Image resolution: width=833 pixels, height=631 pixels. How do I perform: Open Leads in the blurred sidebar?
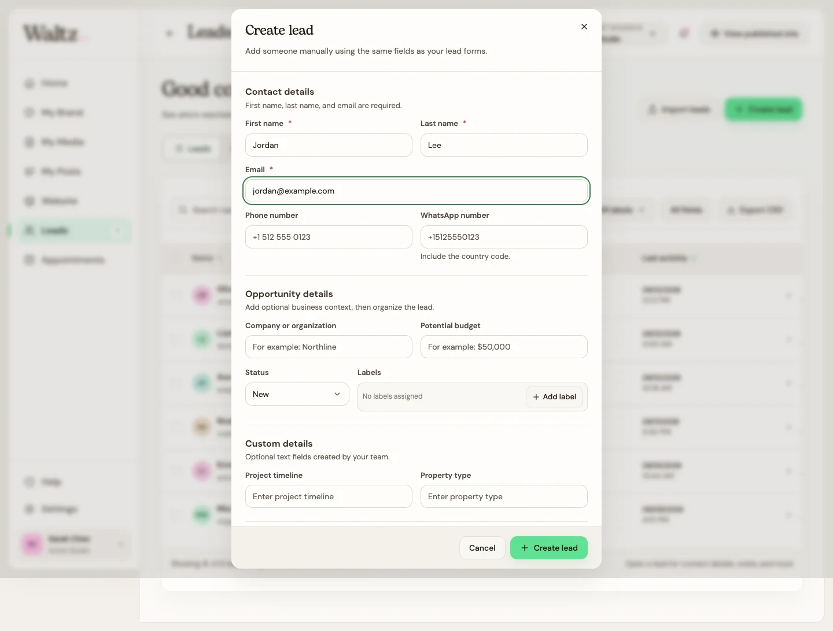[x=74, y=231]
